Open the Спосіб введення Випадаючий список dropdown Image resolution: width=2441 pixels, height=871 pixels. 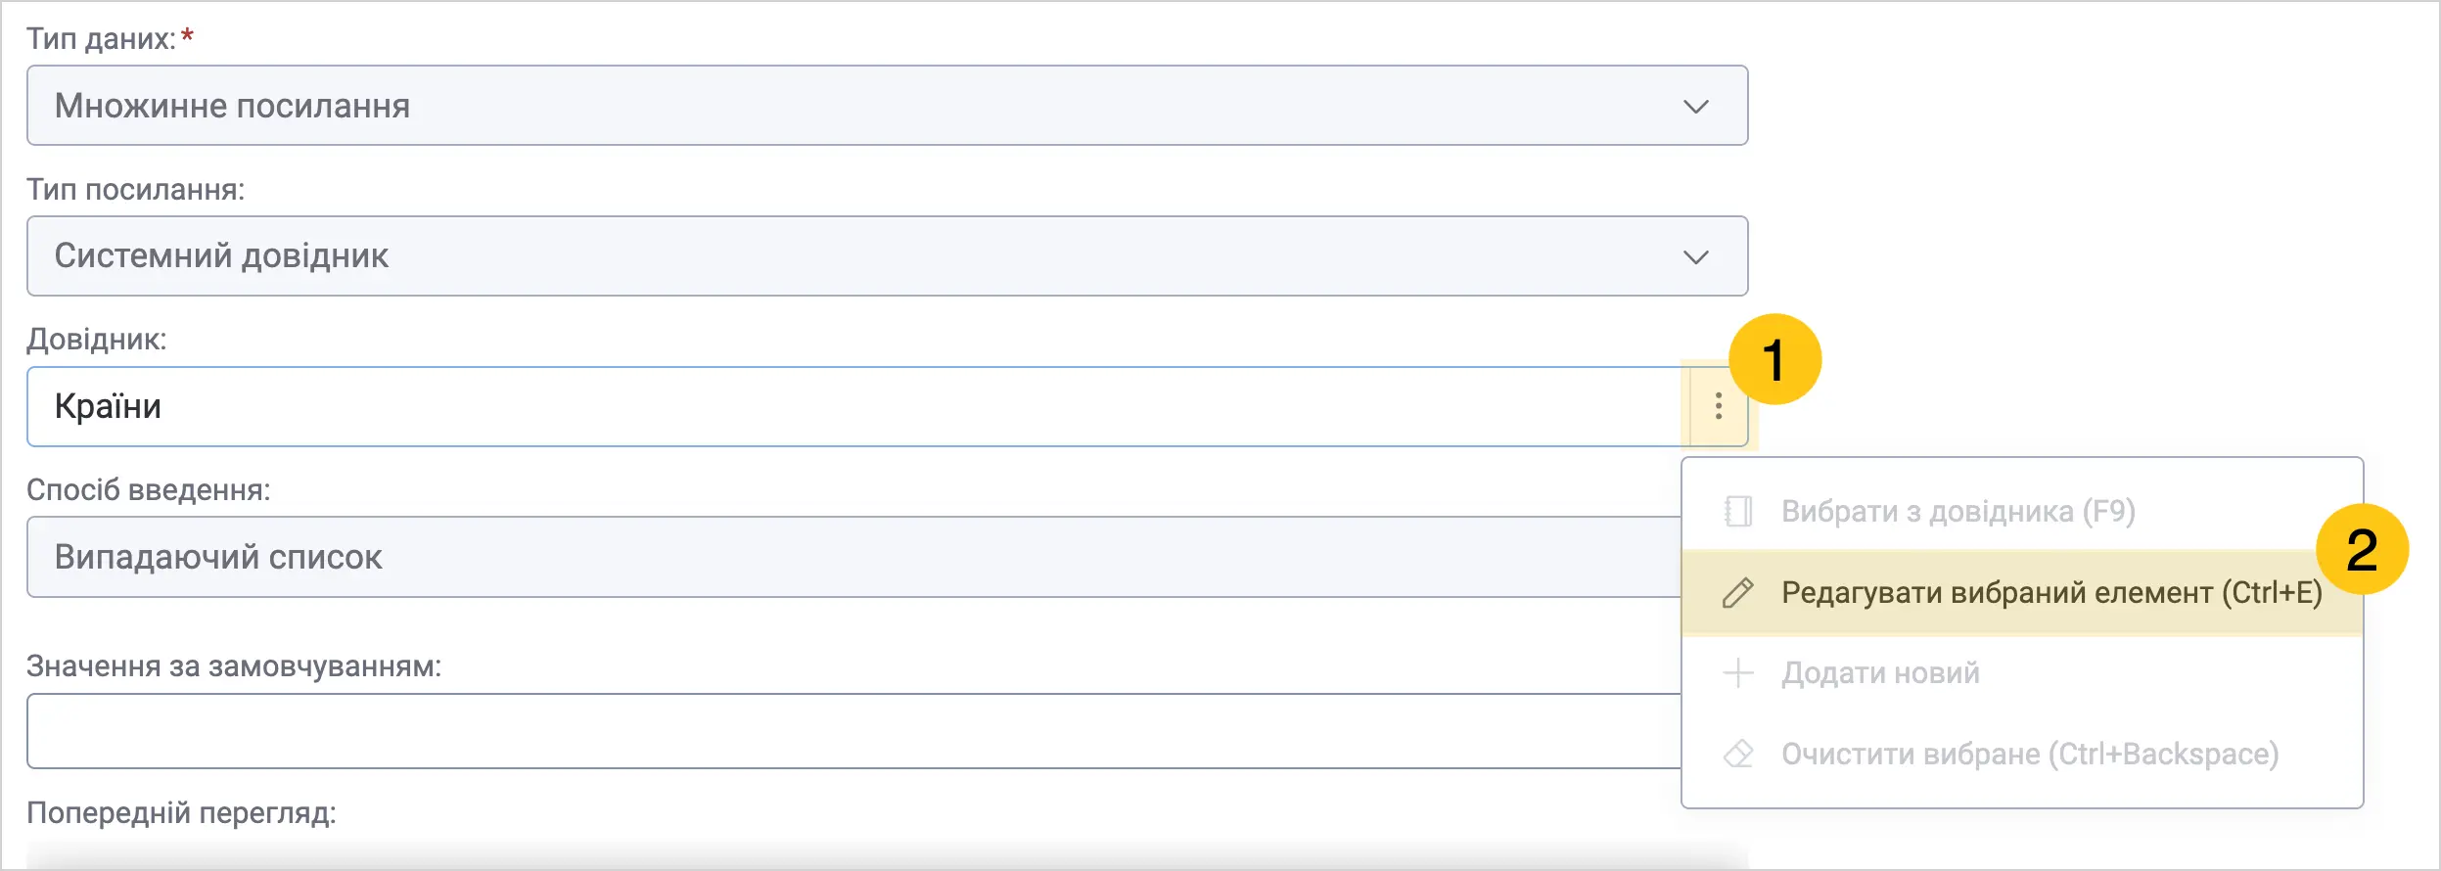point(853,557)
